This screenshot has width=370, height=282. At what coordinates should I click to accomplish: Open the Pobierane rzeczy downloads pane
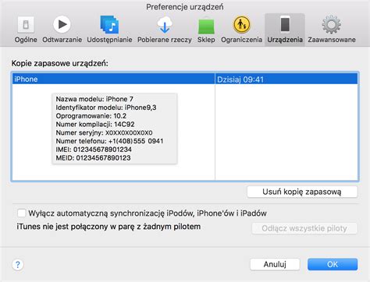(165, 30)
